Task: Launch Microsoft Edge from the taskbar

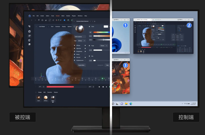Action: tap(131, 104)
